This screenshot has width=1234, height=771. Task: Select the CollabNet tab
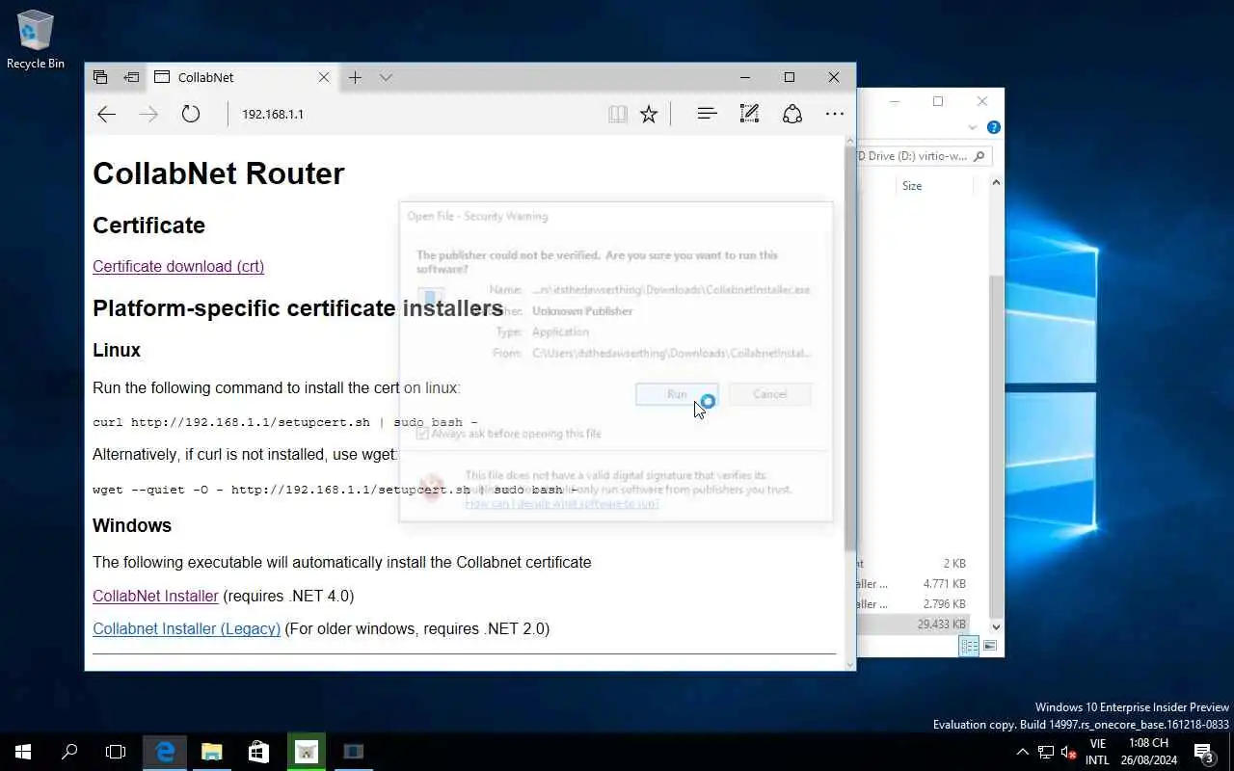tap(241, 77)
